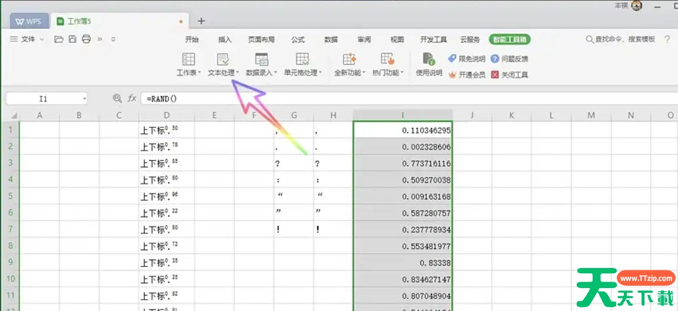The height and width of the screenshot is (311, 678).
Task: Expand the 单元格处理 dropdown arrow
Action: tap(320, 73)
